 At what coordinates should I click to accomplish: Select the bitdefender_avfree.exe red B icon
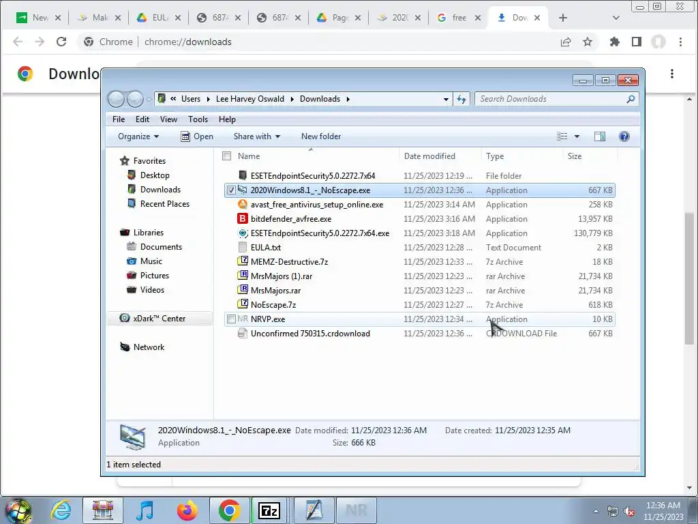(243, 219)
